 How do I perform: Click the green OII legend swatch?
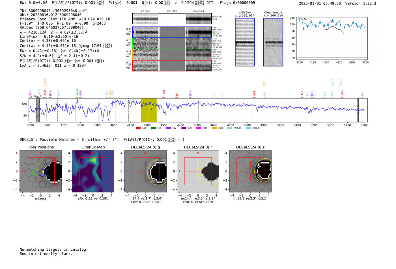coord(153,128)
